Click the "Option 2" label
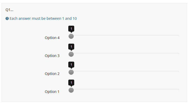Viewport: 191px width, 105px height. 52,74
